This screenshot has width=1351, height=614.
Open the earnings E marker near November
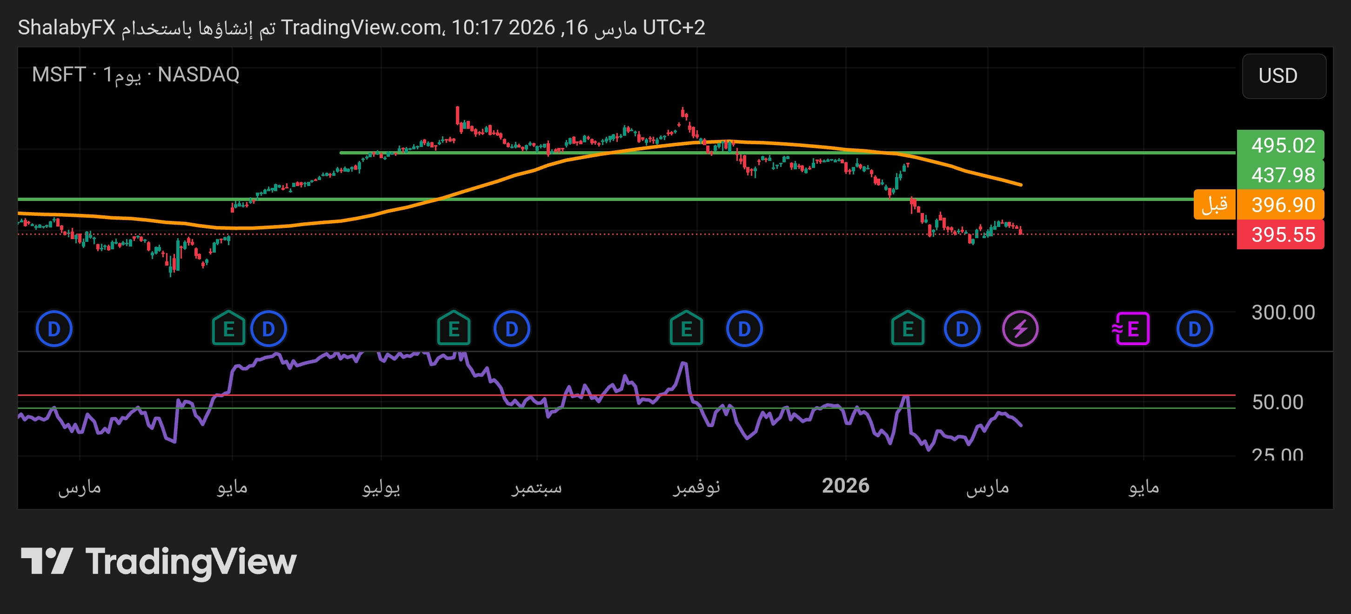(x=686, y=329)
